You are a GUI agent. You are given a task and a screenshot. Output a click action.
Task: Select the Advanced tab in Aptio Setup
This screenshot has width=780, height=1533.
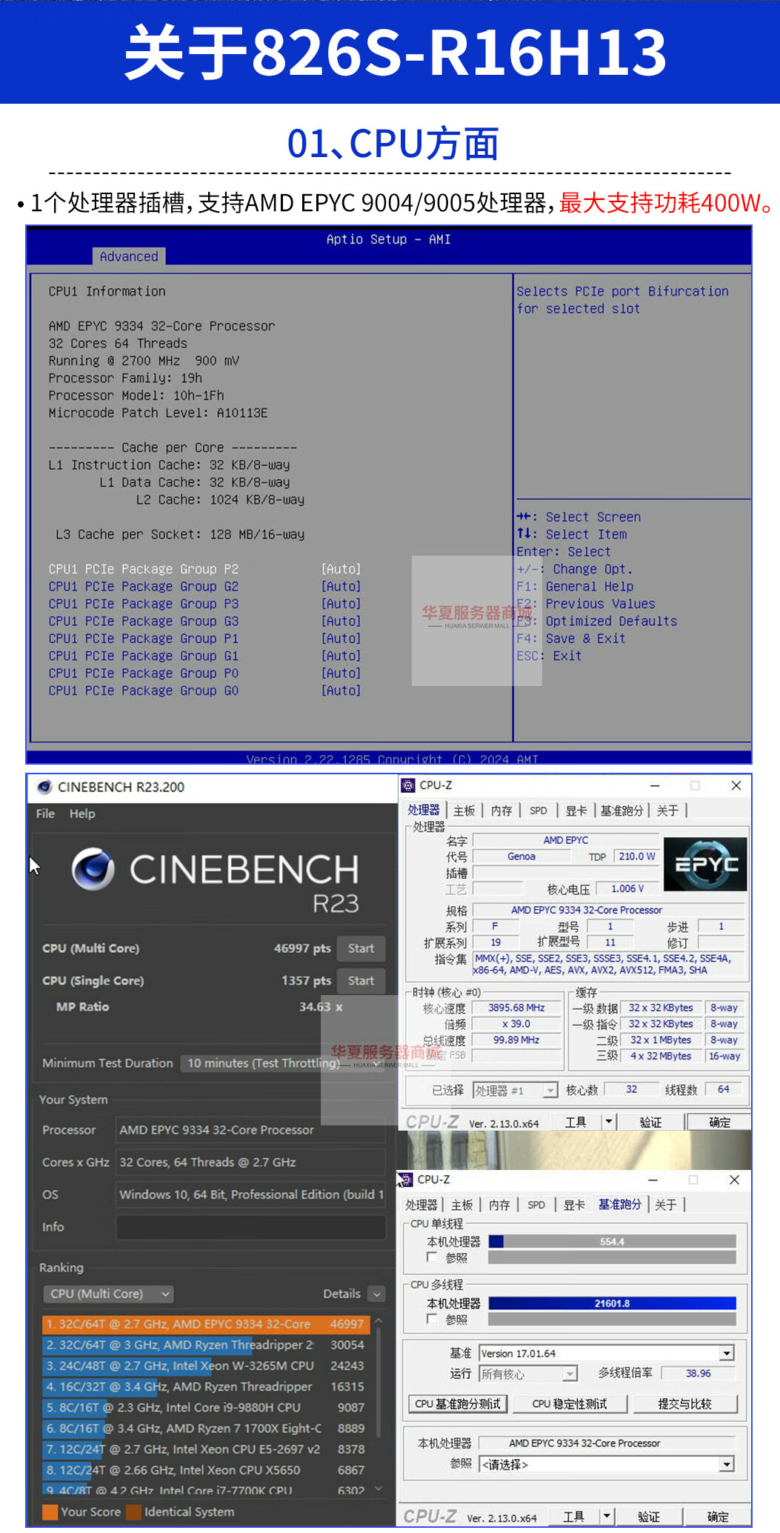pyautogui.click(x=129, y=256)
